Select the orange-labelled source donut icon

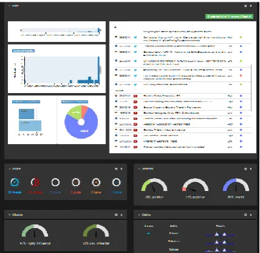[96, 182]
